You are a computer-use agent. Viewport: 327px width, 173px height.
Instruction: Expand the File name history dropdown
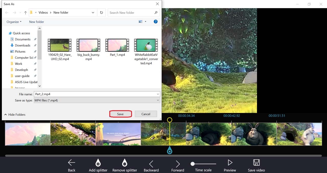158,94
